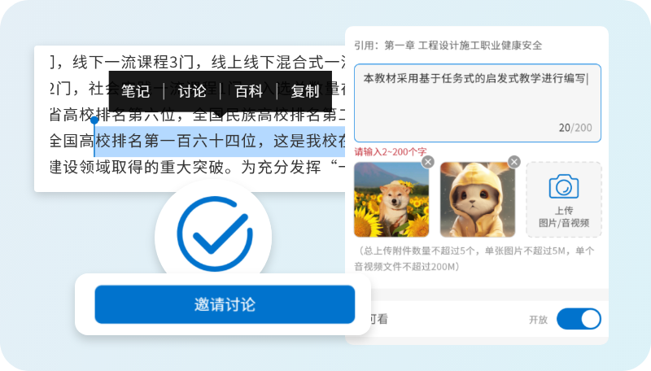Image resolution: width=651 pixels, height=371 pixels.
Task: Remove the Shiba dog sunflower image
Action: click(428, 161)
